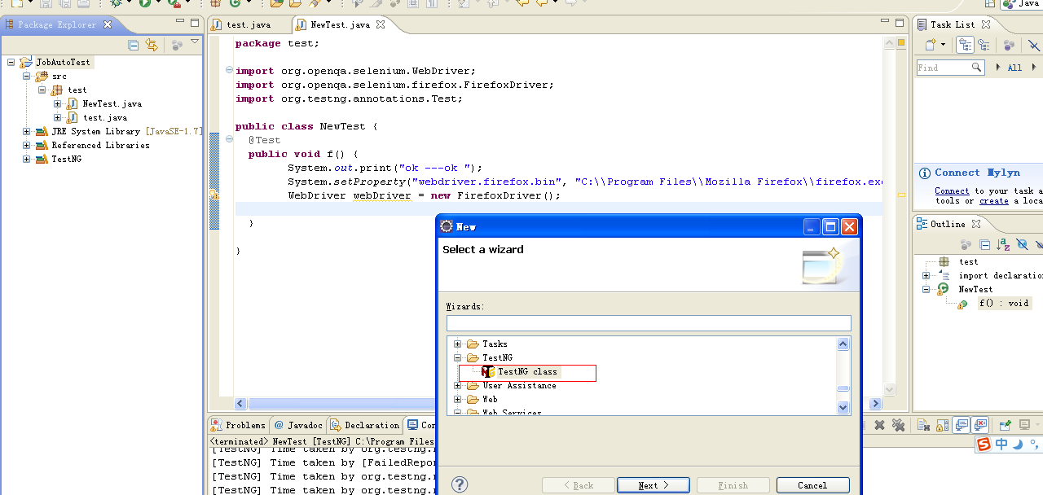The width and height of the screenshot is (1043, 495).
Task: Click the All working set link
Action: 1014,68
